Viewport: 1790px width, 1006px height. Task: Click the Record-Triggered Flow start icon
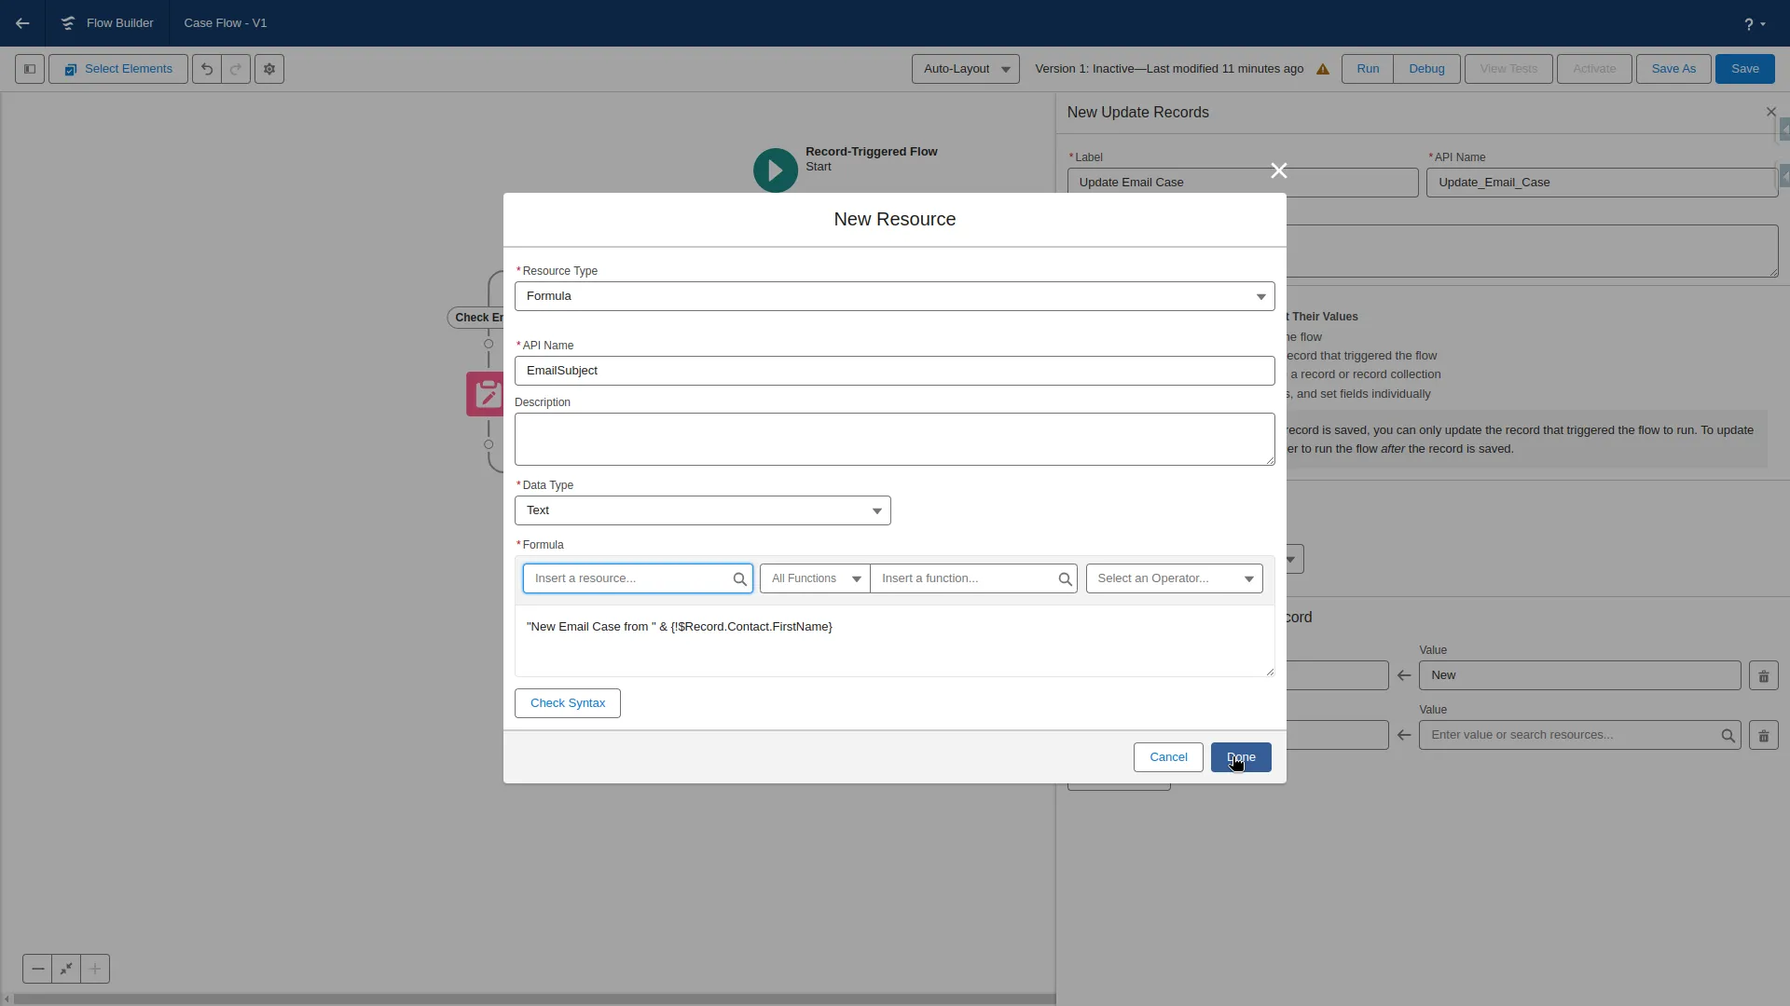(x=775, y=170)
